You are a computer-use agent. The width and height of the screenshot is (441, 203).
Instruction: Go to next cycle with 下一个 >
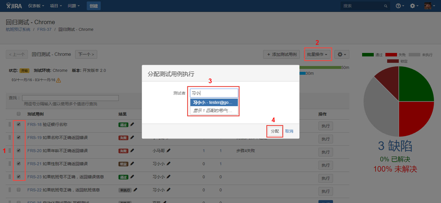pyautogui.click(x=86, y=54)
